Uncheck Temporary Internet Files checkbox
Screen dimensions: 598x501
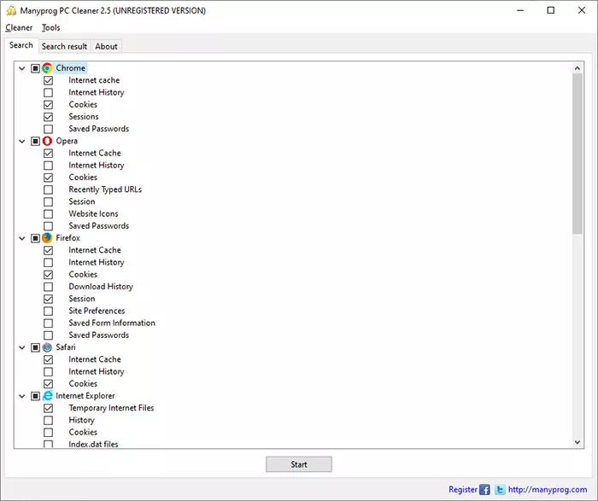(48, 408)
